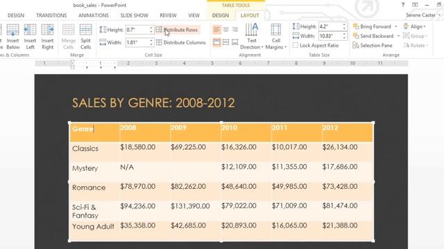Viewport: 444px width, 249px height.
Task: Open the Group dropdown
Action: tap(416, 36)
